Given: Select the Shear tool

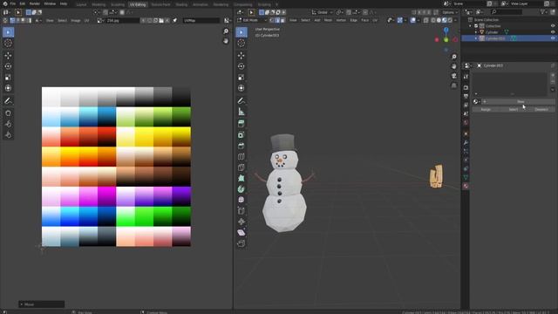Looking at the screenshot, I should 242,233.
